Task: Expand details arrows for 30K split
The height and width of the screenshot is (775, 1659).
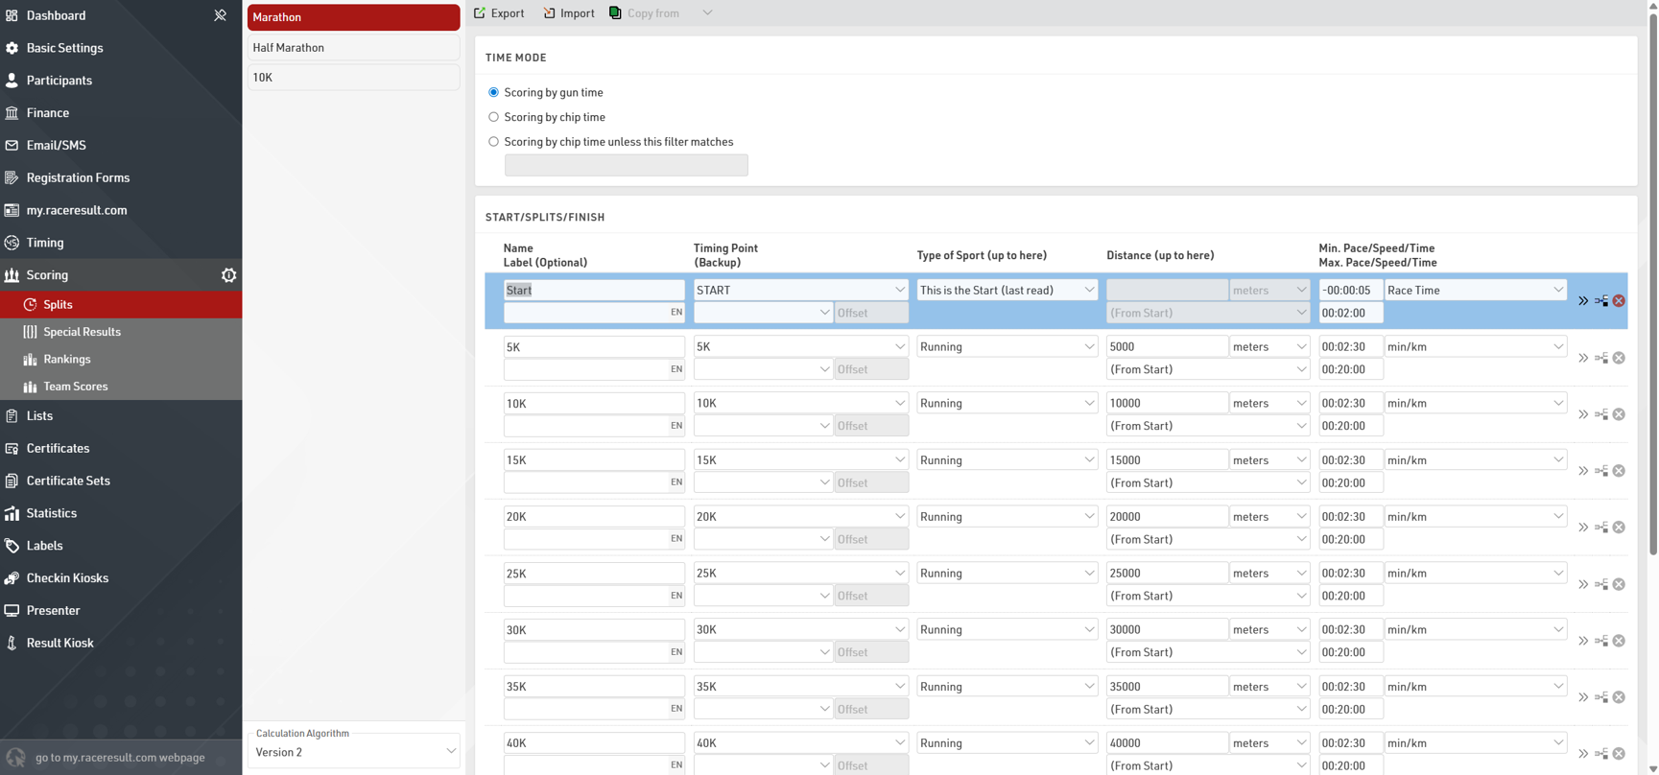Action: pos(1583,641)
